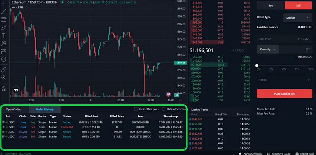Viewport: 316px width, 155px height.
Task: Click the US flag event marker
Action: (168, 94)
